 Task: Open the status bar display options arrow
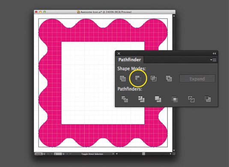[113, 154]
